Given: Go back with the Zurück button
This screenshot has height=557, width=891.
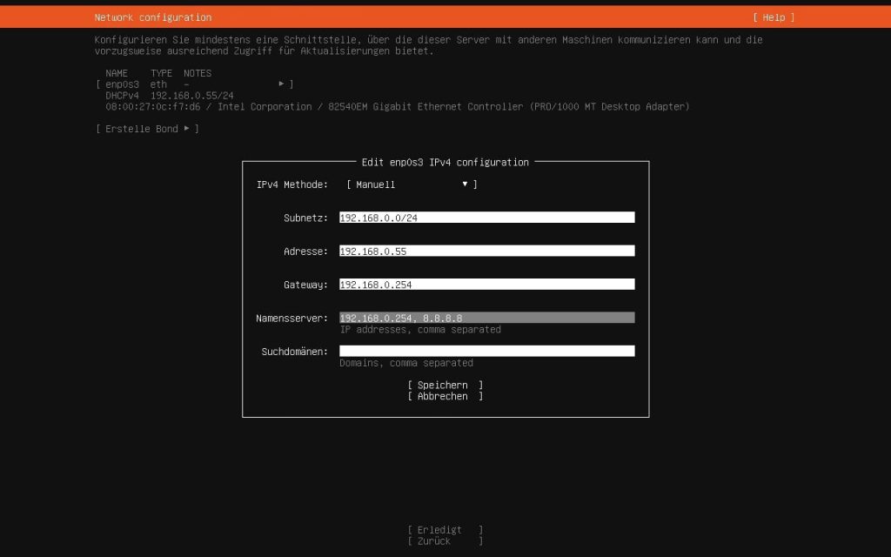Looking at the screenshot, I should point(445,541).
